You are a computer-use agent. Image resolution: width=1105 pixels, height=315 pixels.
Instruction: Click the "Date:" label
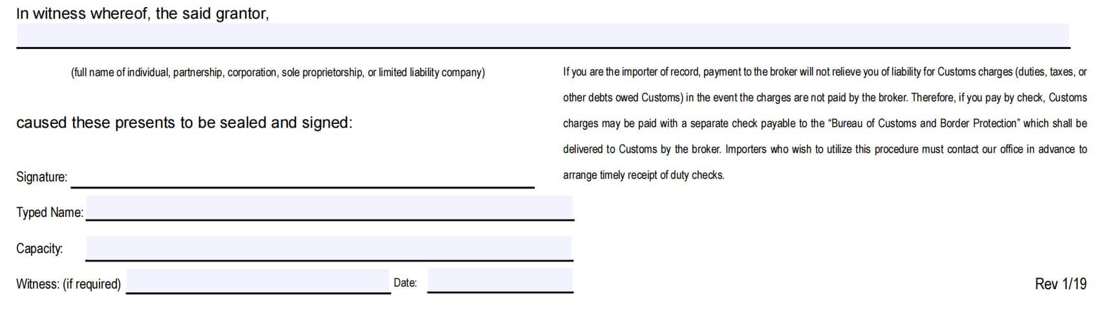coord(405,283)
